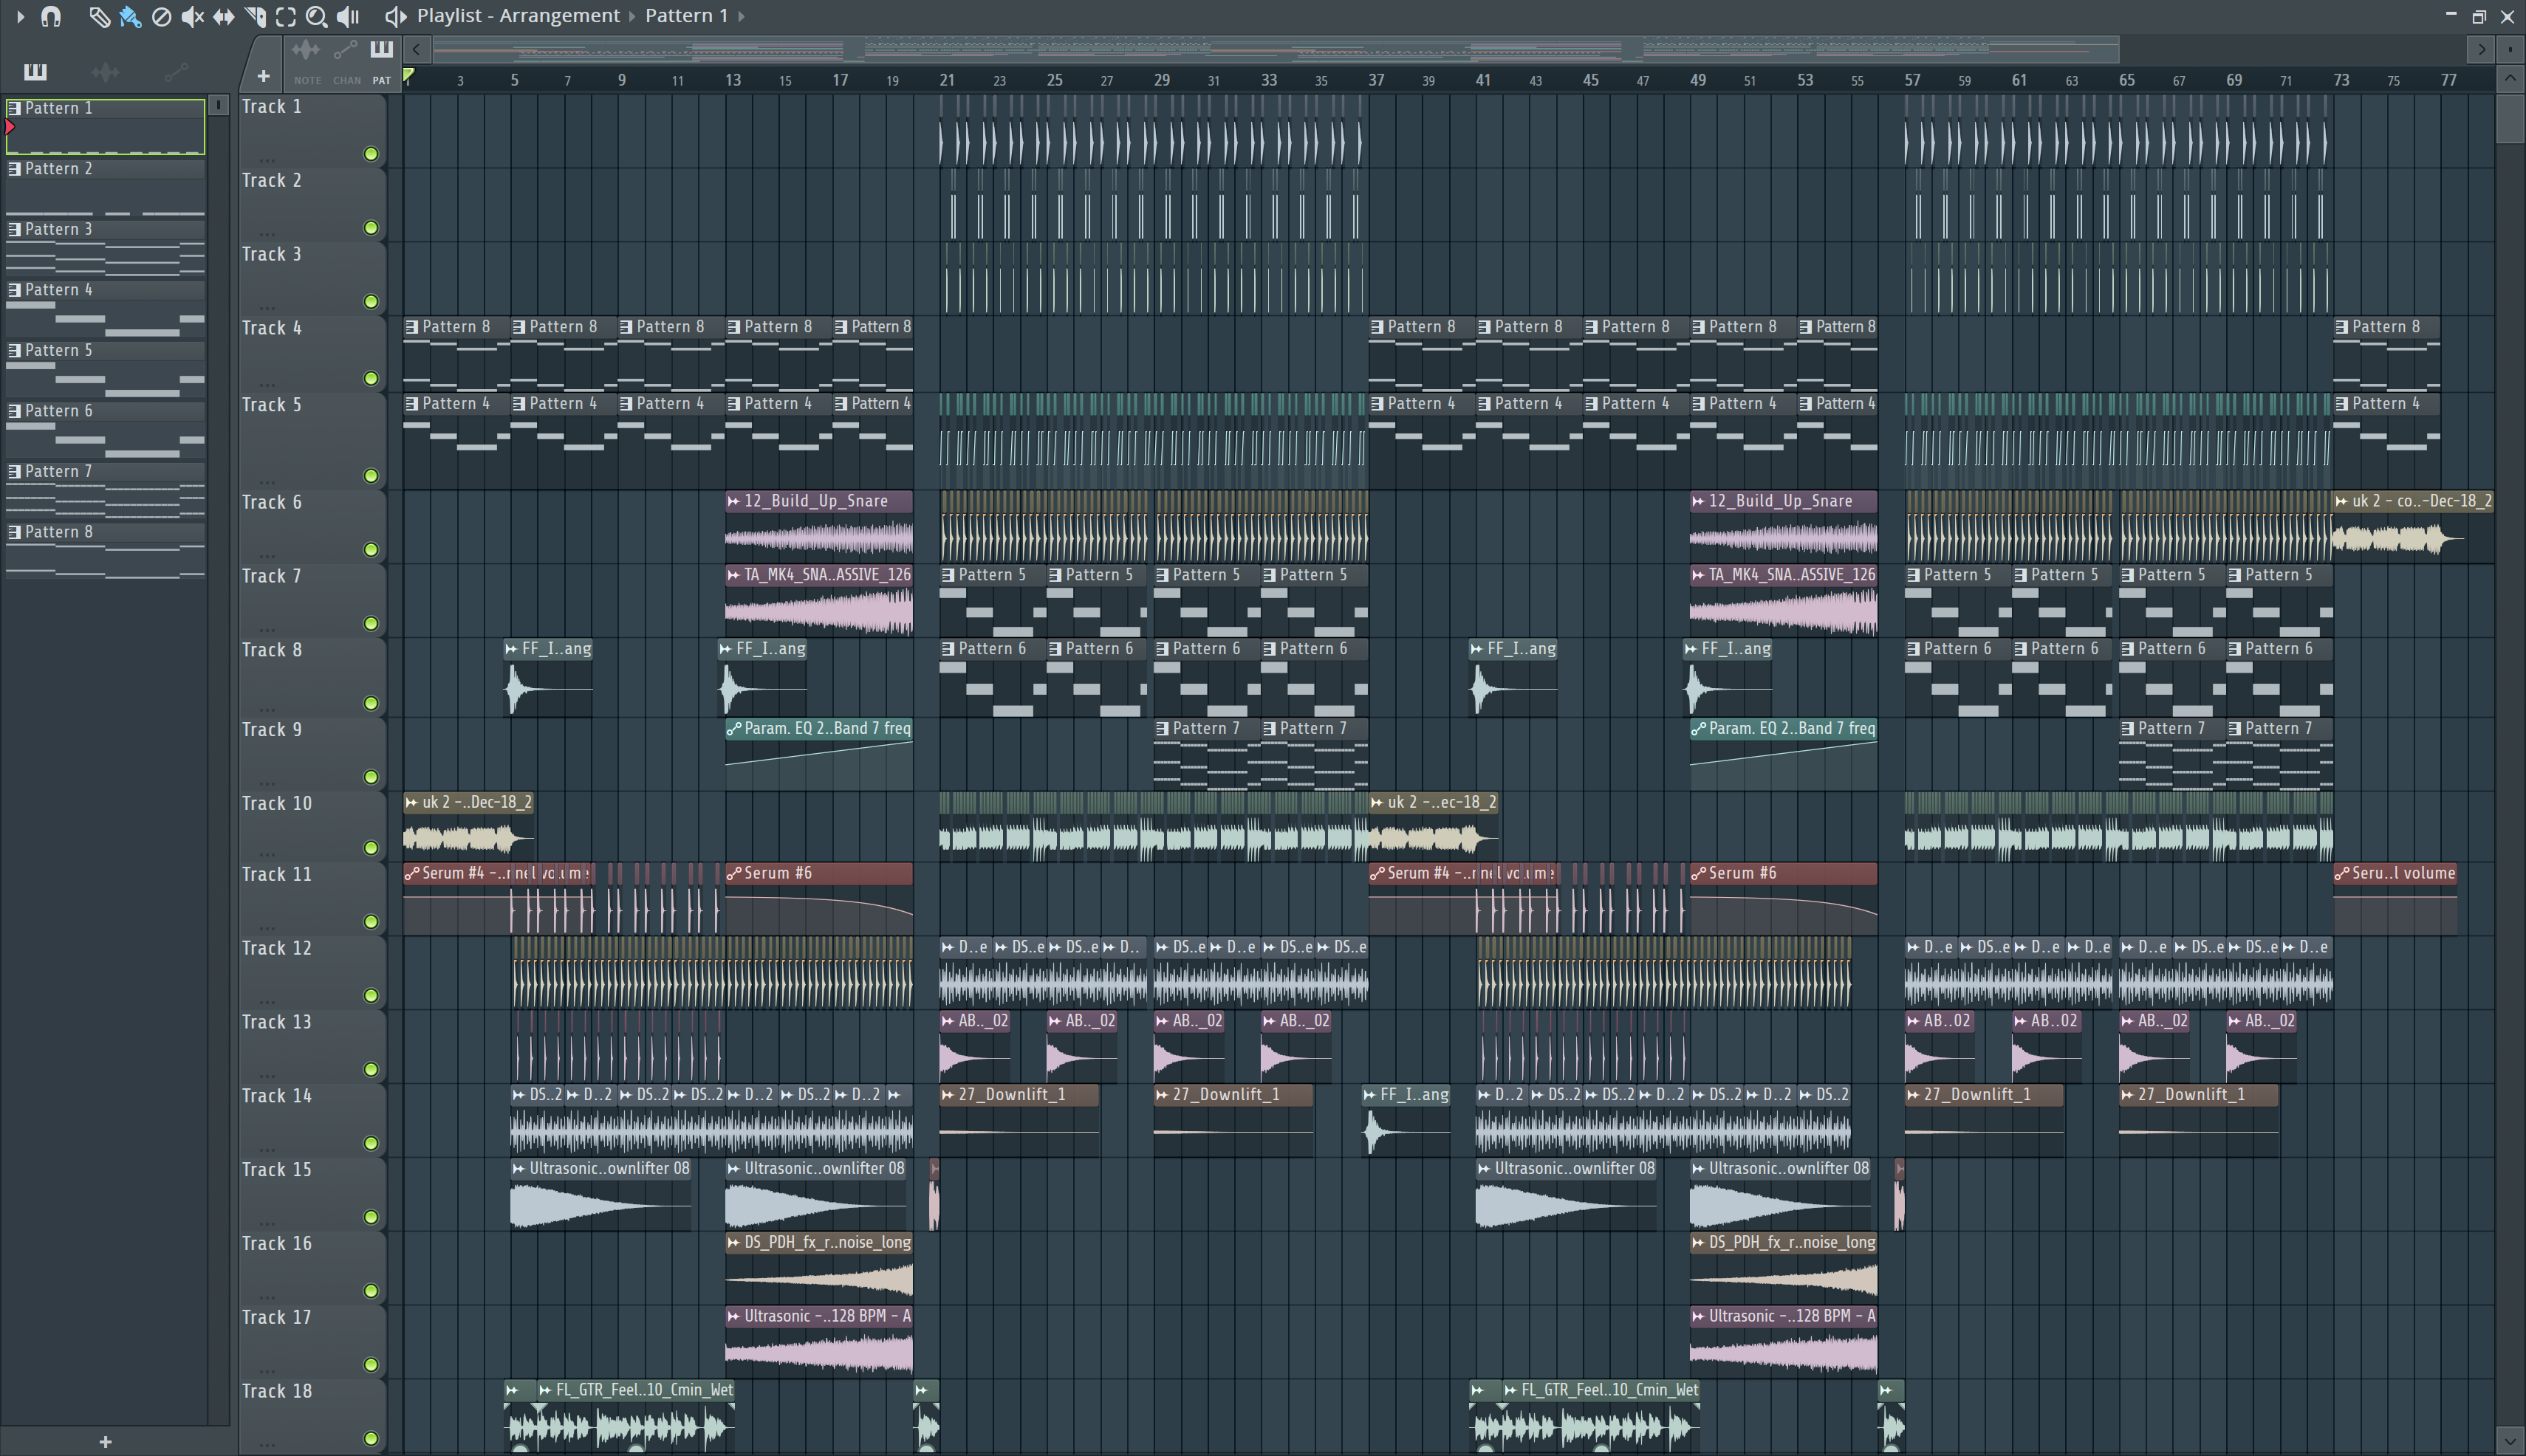
Task: Mute Track 4 with its green light
Action: pyautogui.click(x=372, y=378)
